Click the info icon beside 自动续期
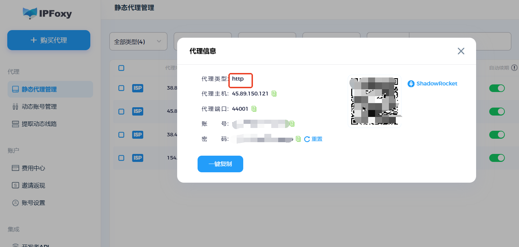The width and height of the screenshot is (519, 247). (515, 68)
